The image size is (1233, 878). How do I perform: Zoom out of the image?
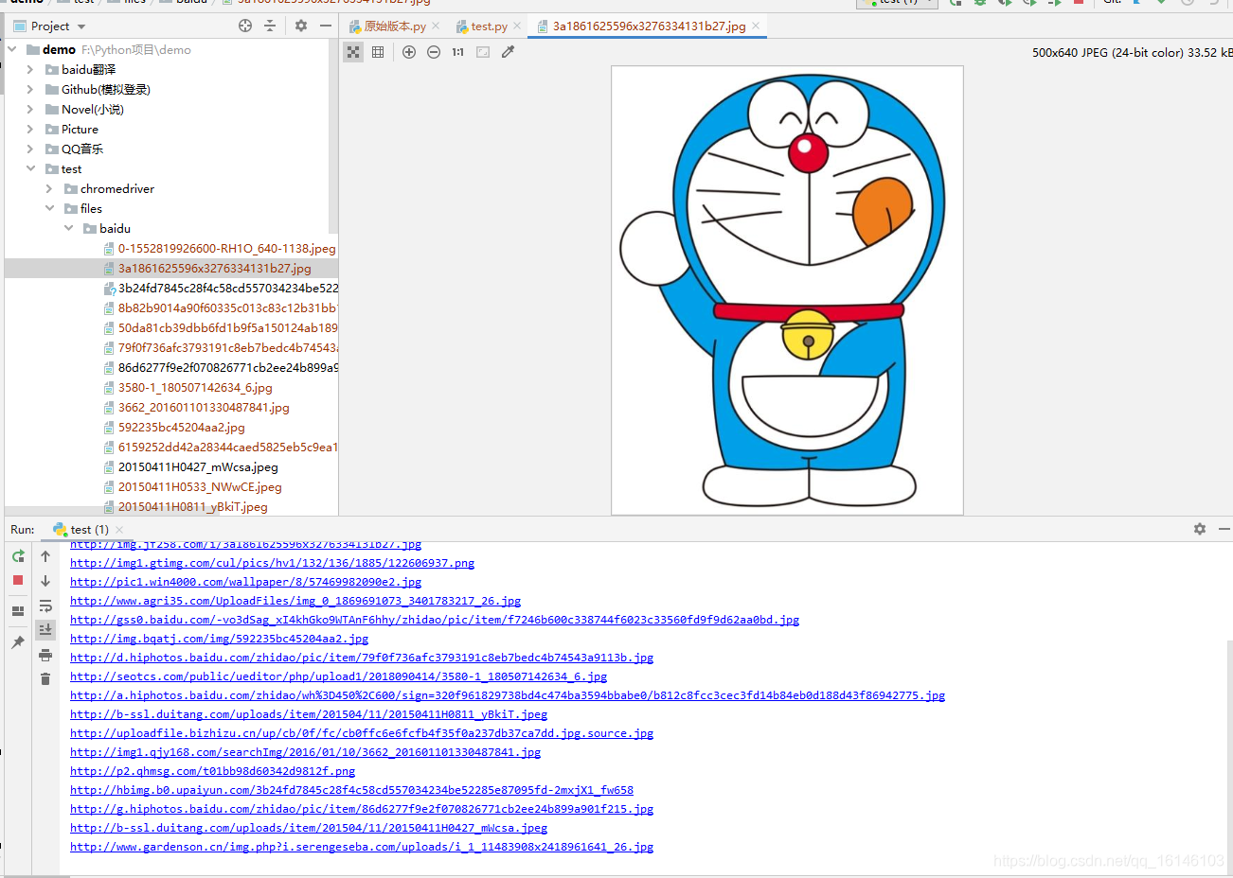point(434,52)
